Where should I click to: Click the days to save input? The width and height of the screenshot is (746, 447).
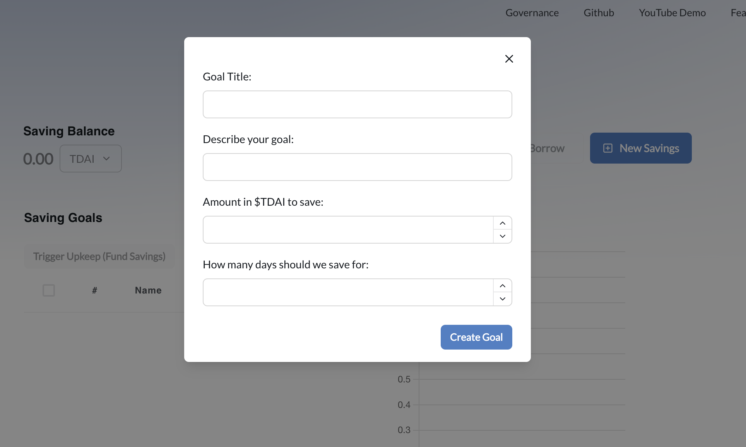point(348,292)
